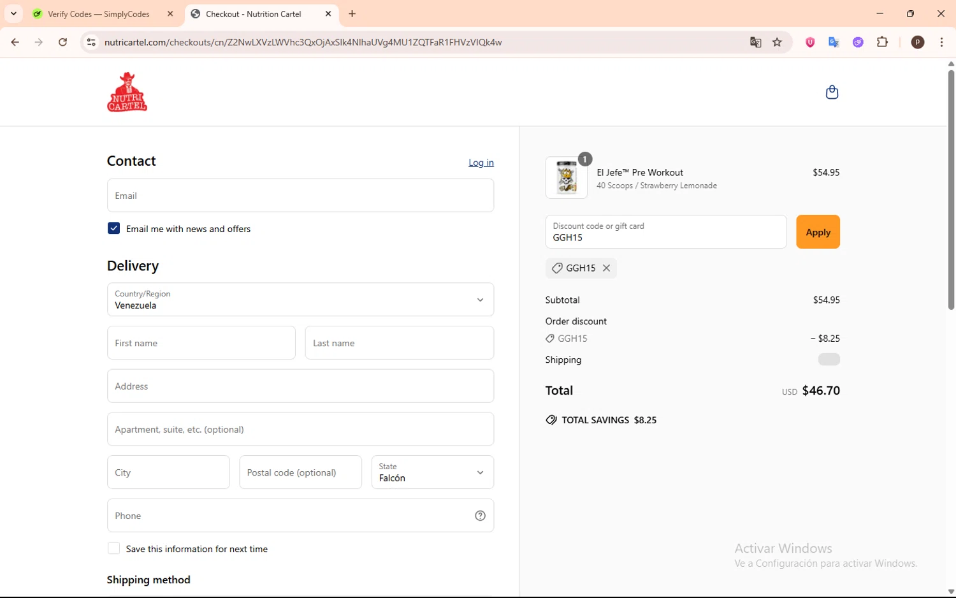Image resolution: width=956 pixels, height=598 pixels.
Task: Uncheck Email me with news and offers
Action: coord(113,228)
